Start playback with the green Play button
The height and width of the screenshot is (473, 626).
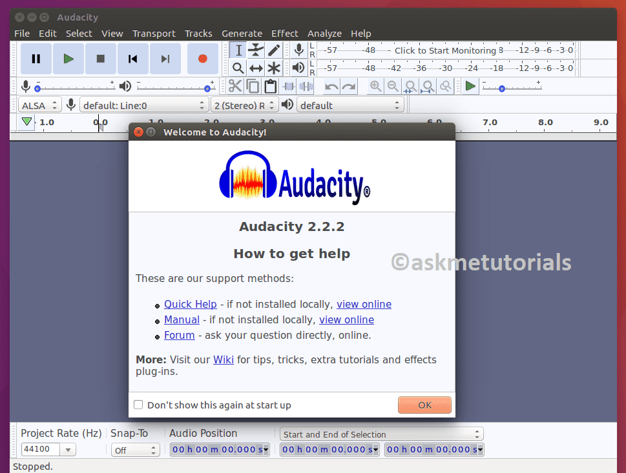click(x=68, y=59)
